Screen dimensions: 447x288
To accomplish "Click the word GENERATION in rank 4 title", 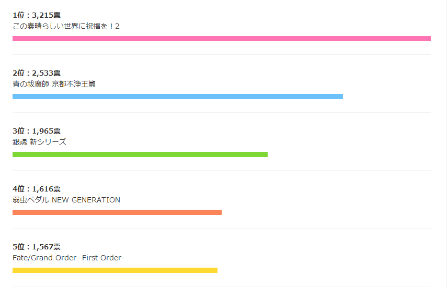I will (96, 200).
